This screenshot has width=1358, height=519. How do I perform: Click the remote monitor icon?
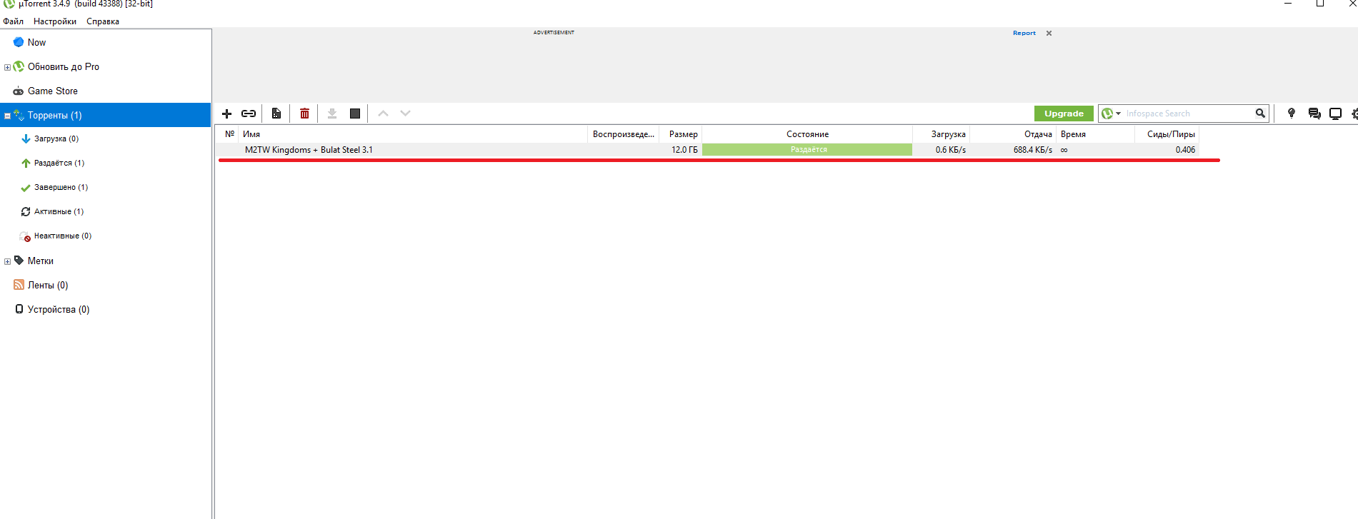[1335, 114]
